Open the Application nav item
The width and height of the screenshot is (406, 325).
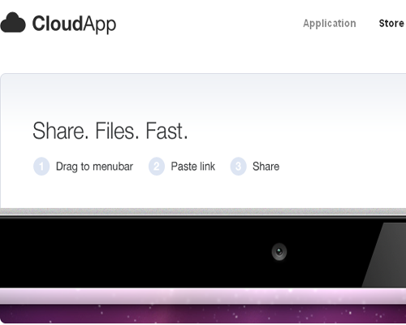(330, 24)
